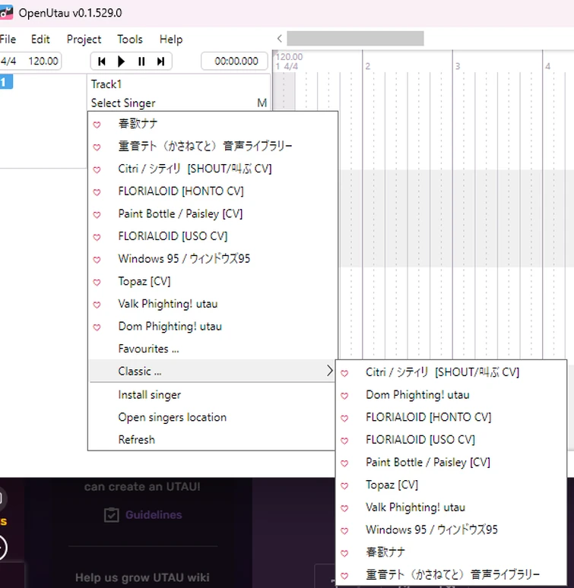Toggle heart beside Paint Bottle in Classic submenu
The height and width of the screenshot is (588, 574).
pos(344,463)
